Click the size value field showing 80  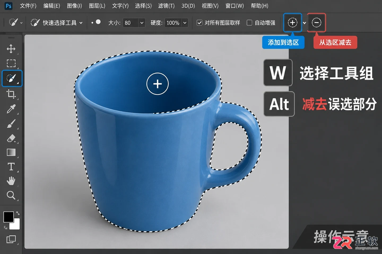coord(131,23)
